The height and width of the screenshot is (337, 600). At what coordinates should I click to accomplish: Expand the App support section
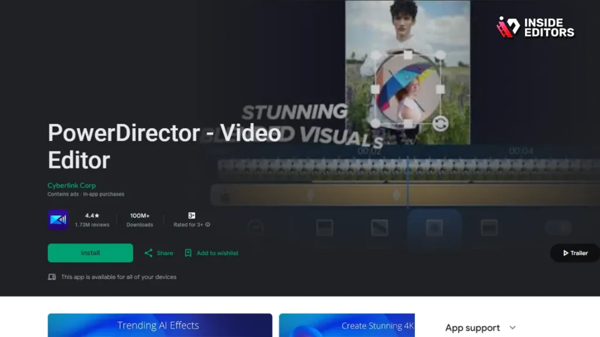point(512,328)
